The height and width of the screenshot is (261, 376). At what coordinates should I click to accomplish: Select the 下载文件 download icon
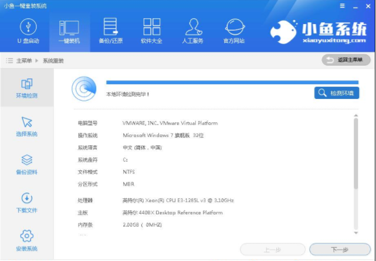click(26, 198)
